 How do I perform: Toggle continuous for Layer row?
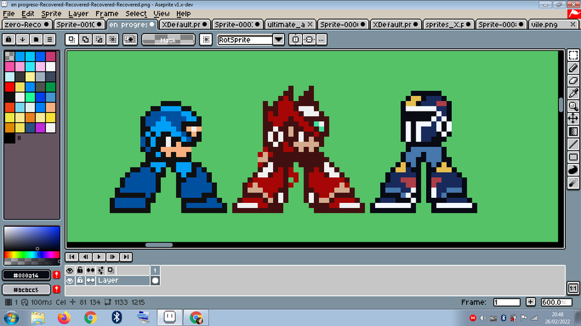coord(90,280)
